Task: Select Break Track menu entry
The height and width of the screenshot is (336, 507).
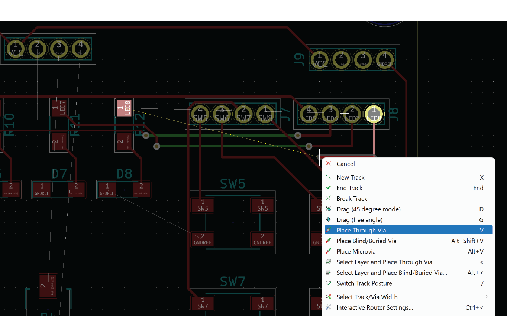Action: 408,199
